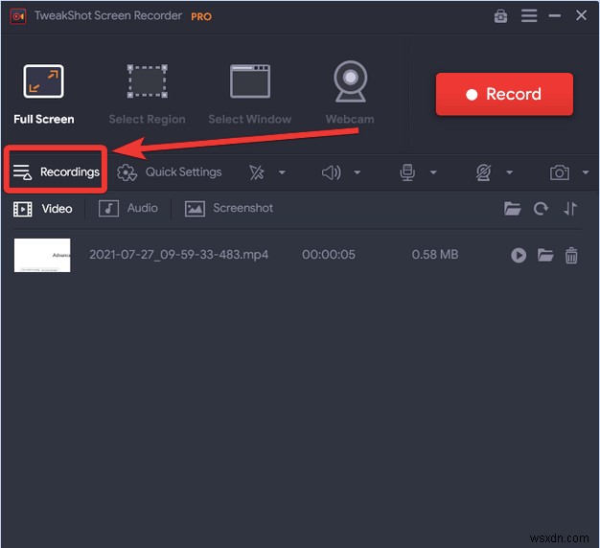This screenshot has width=600, height=548.
Task: Open the recording thumbnail preview
Action: pos(42,256)
